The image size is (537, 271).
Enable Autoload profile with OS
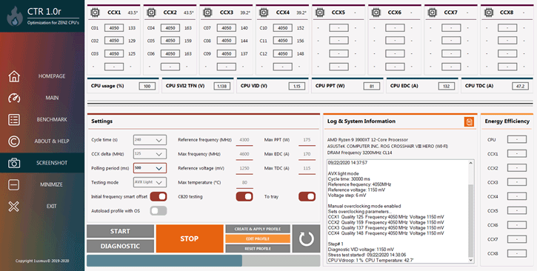(159, 211)
